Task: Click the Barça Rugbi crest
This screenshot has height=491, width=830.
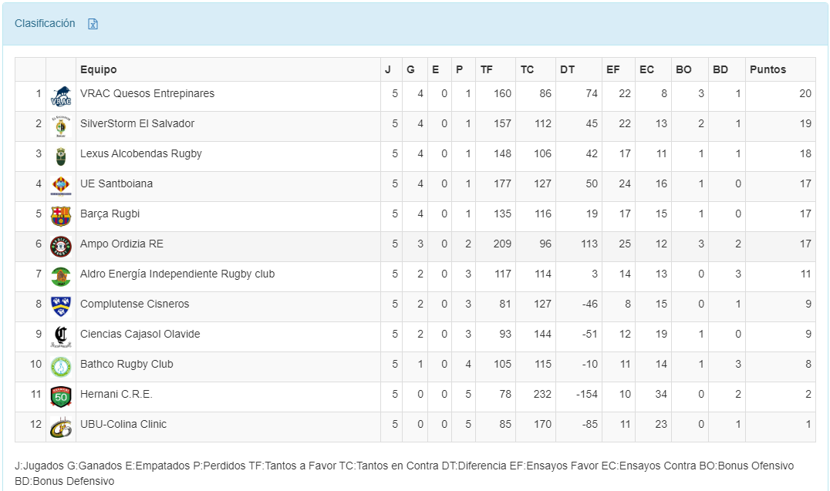Action: point(61,217)
